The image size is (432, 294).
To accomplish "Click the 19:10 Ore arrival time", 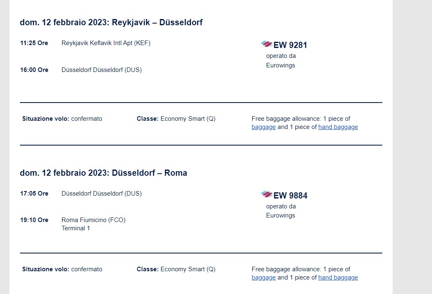I will (x=34, y=220).
